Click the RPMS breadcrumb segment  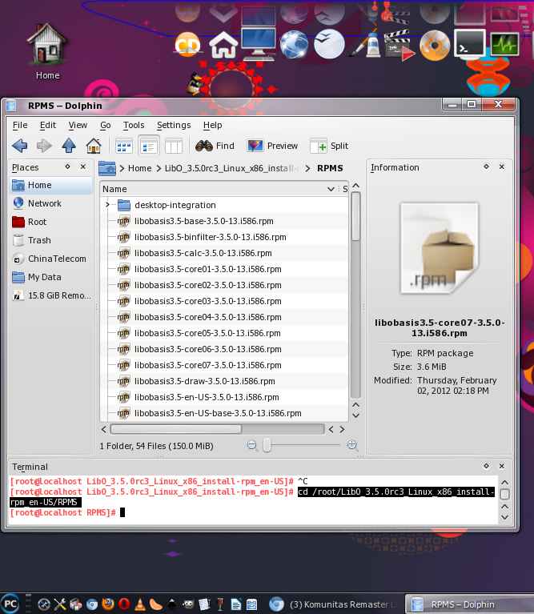pos(330,168)
